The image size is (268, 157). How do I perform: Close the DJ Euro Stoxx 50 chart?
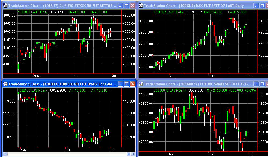click(133, 6)
